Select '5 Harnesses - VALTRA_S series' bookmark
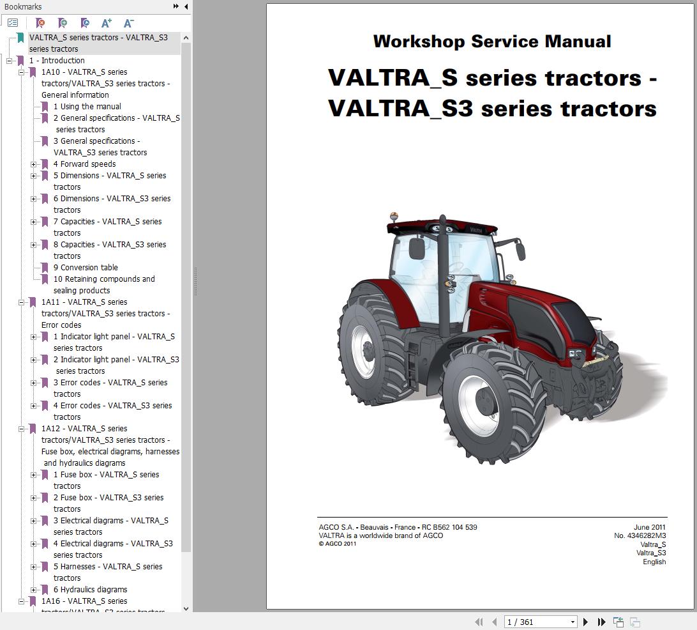Image resolution: width=697 pixels, height=630 pixels. pyautogui.click(x=108, y=572)
